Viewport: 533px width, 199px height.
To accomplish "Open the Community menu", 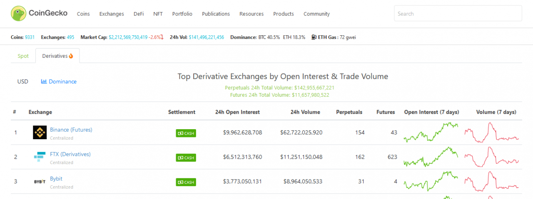I will point(316,14).
